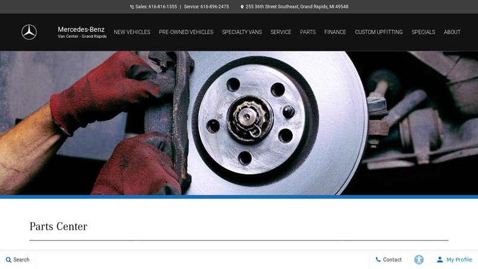Open the Finance menu
This screenshot has width=478, height=269.
click(x=335, y=32)
